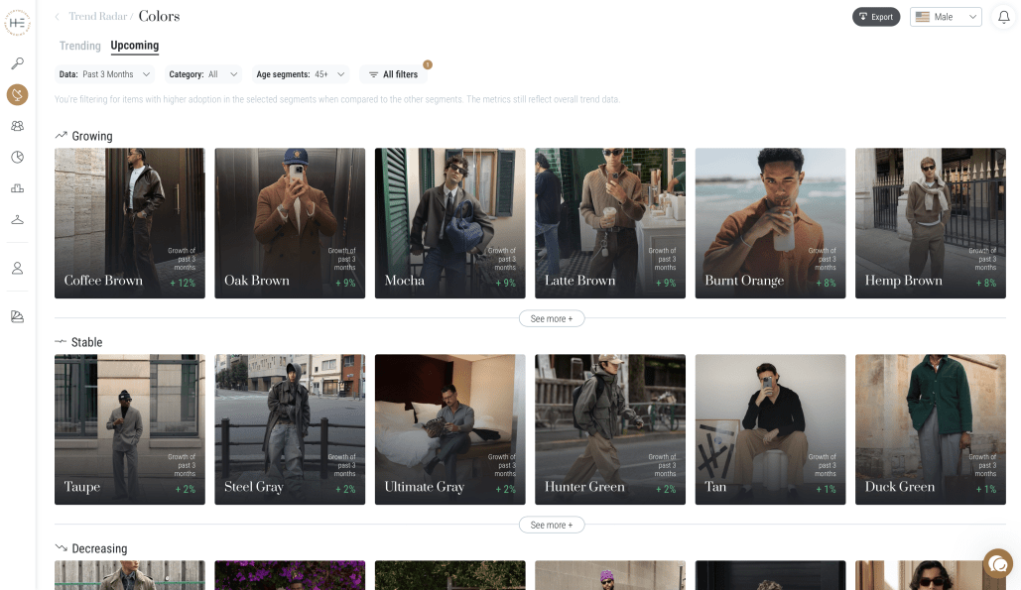
Task: Click the filter notification badge on All filters
Action: [x=428, y=64]
